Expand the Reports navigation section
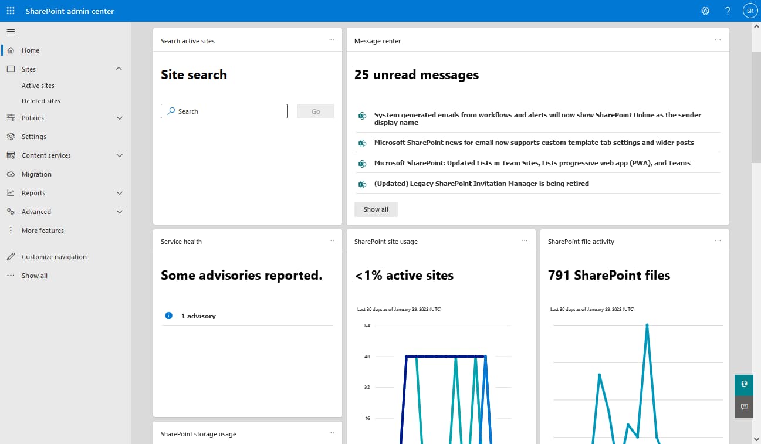761x444 pixels. point(119,193)
